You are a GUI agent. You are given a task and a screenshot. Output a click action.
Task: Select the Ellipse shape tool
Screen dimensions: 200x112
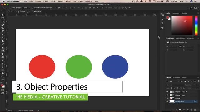click(x=2, y=70)
